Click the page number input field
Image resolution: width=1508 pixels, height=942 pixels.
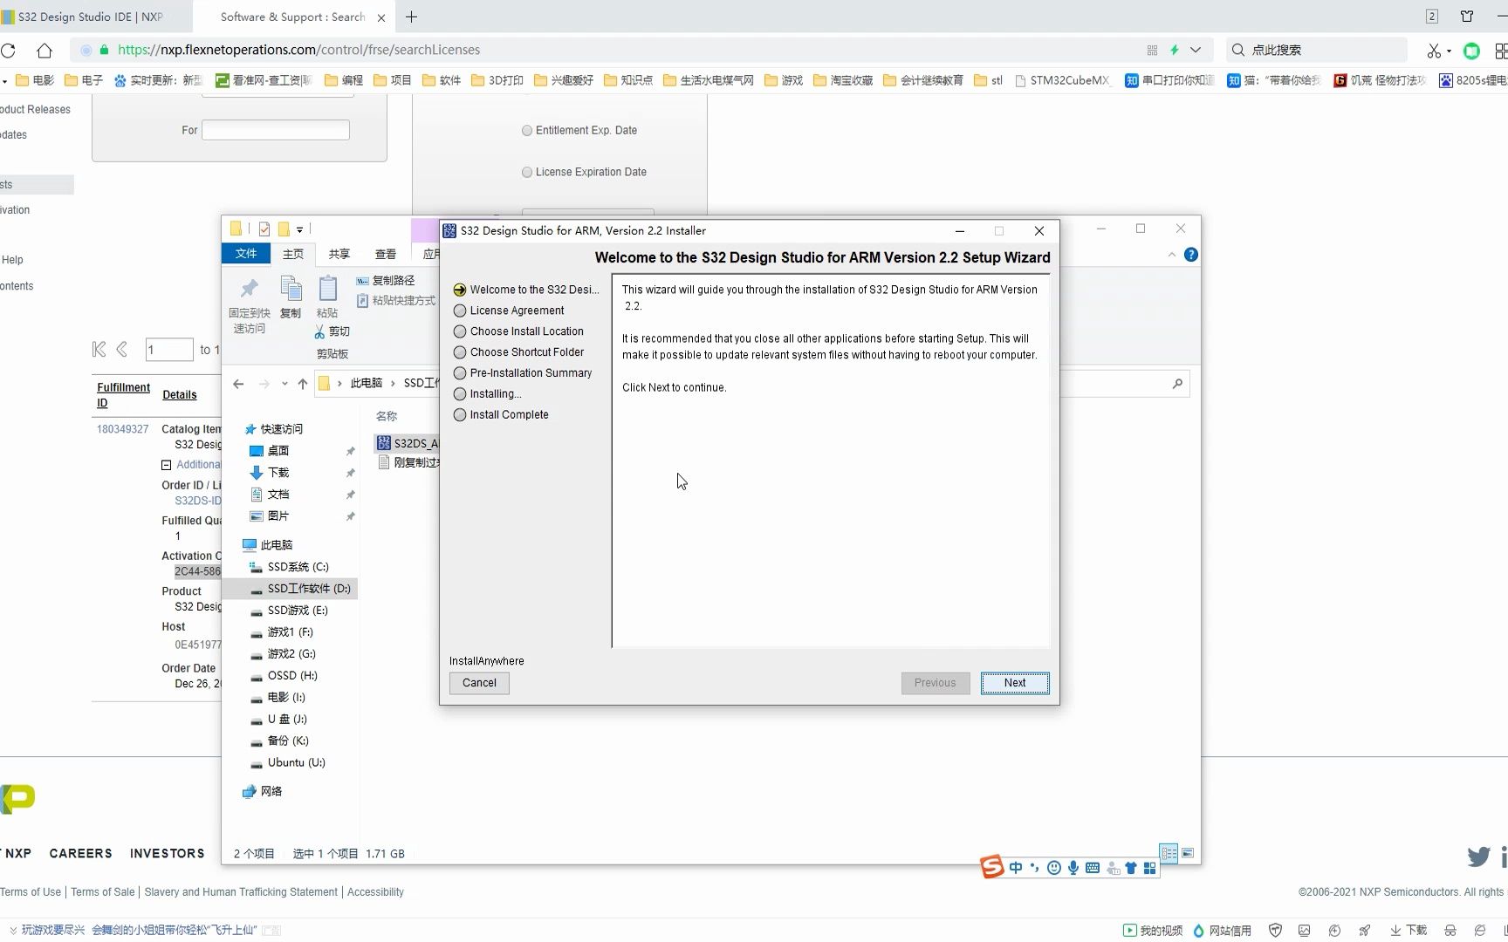point(169,350)
